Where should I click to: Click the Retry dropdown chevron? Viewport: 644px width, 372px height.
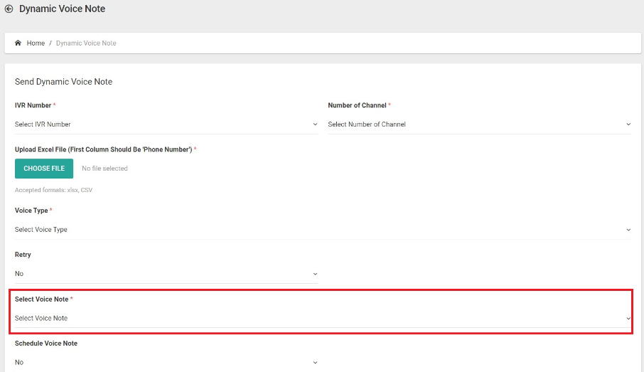[315, 274]
